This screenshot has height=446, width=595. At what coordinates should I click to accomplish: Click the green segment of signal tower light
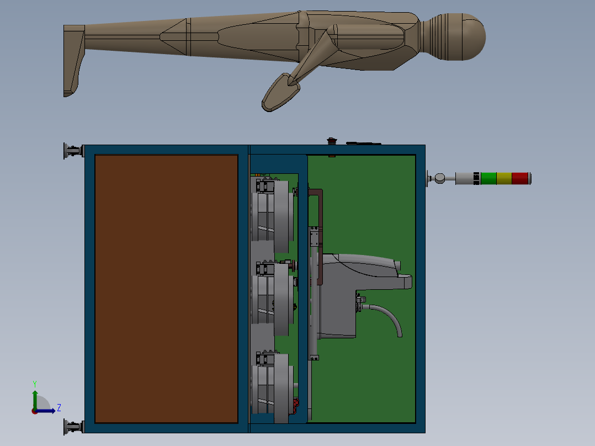point(489,178)
